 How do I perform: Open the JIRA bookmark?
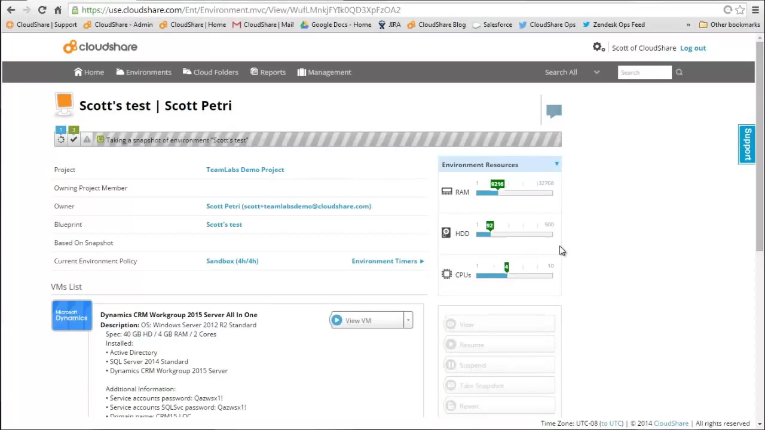click(389, 24)
